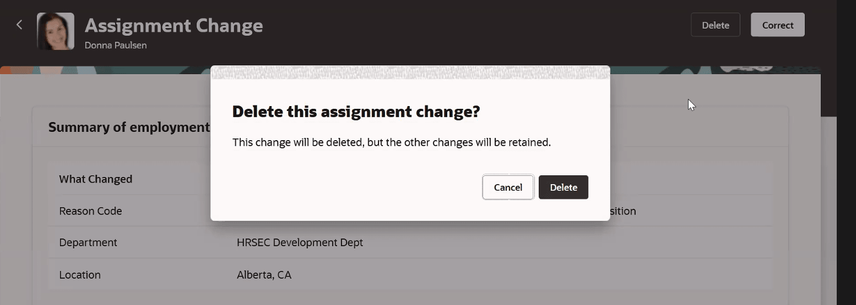
Task: Click the Alberta, CA location value
Action: pyautogui.click(x=264, y=275)
